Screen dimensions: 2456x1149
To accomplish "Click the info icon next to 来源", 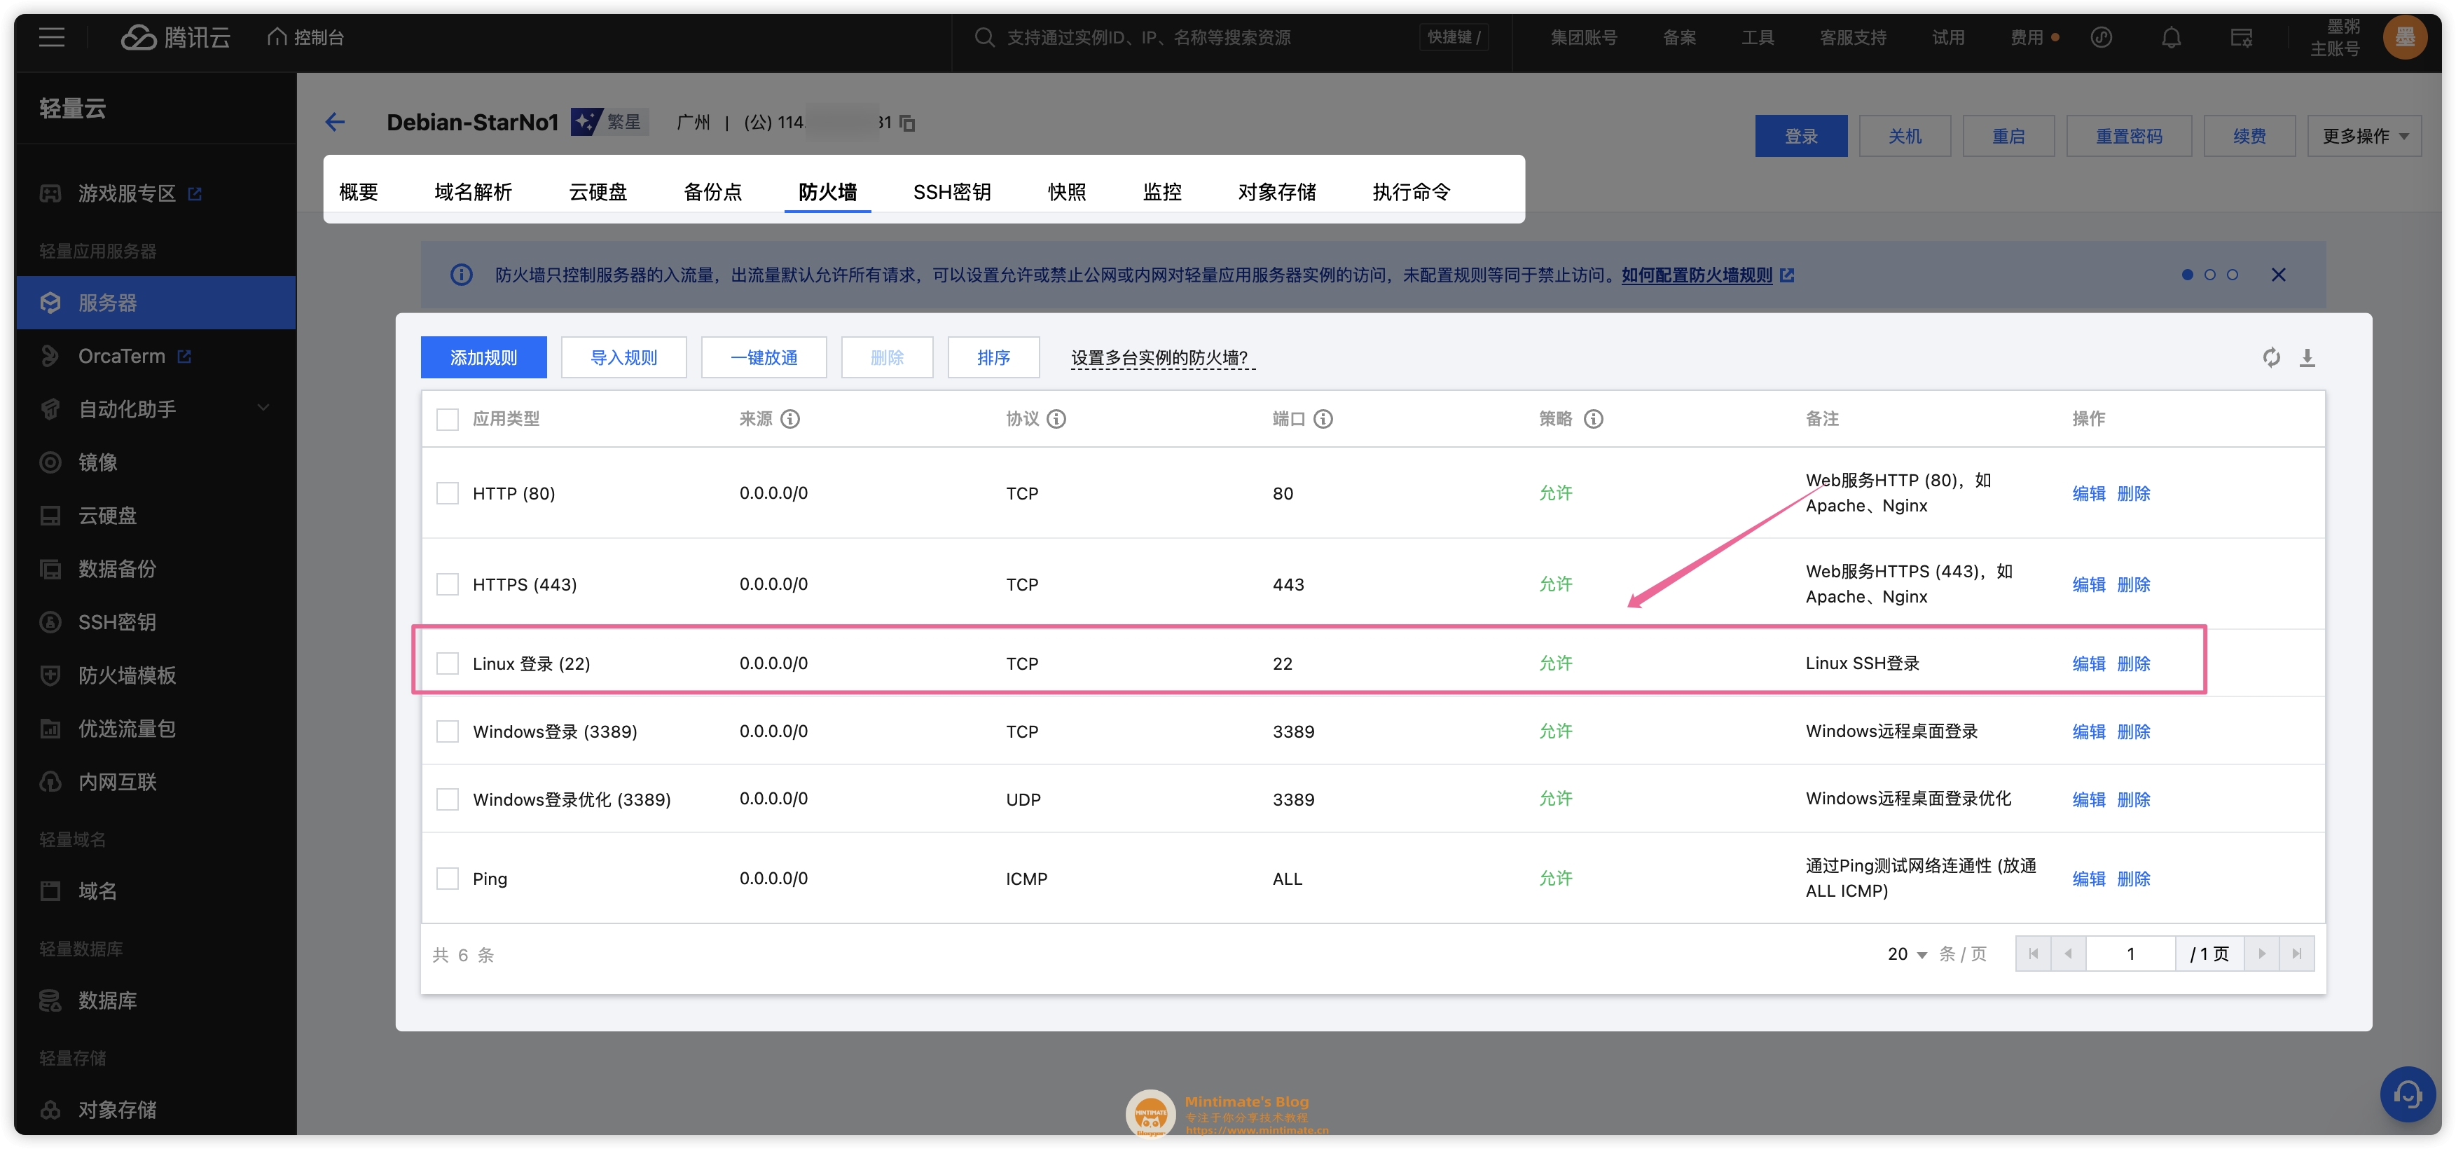I will [x=790, y=418].
